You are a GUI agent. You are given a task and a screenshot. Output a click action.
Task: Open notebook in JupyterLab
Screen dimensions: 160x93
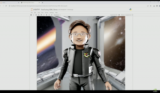point(113,15)
